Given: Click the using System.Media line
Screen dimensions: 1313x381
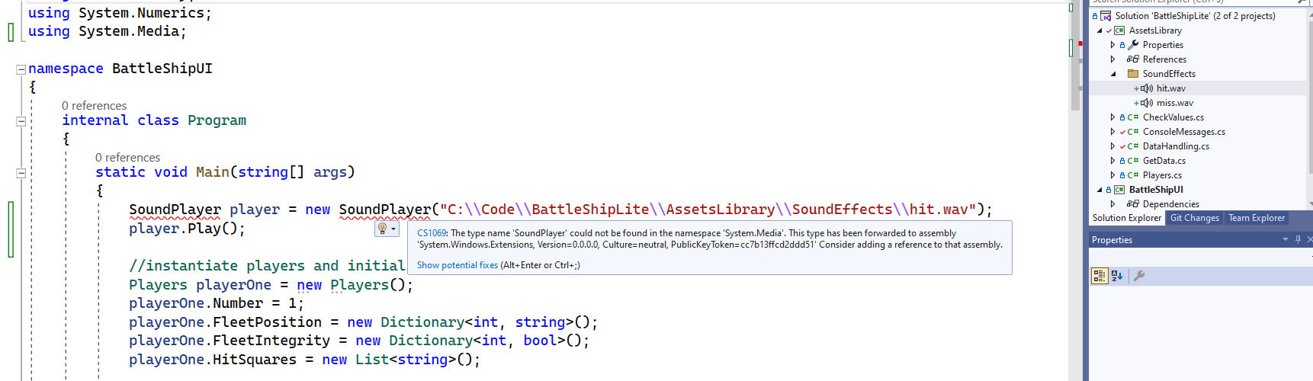Looking at the screenshot, I should click(x=108, y=31).
